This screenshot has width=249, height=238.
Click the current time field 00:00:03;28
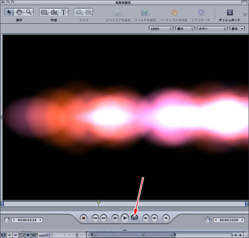(27, 220)
